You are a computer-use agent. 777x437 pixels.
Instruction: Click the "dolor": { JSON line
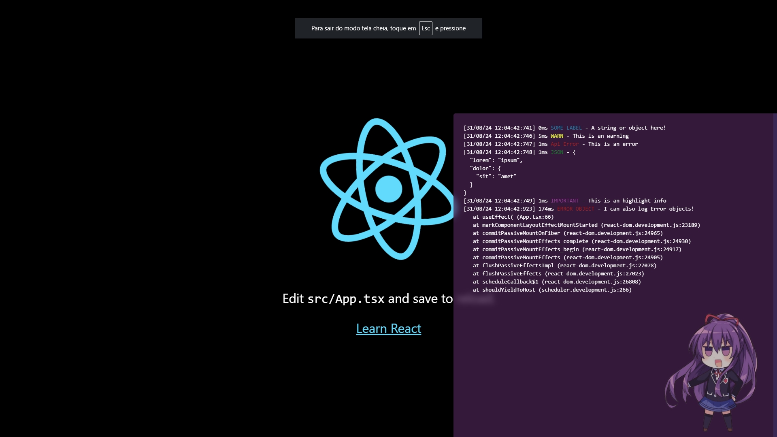485,168
